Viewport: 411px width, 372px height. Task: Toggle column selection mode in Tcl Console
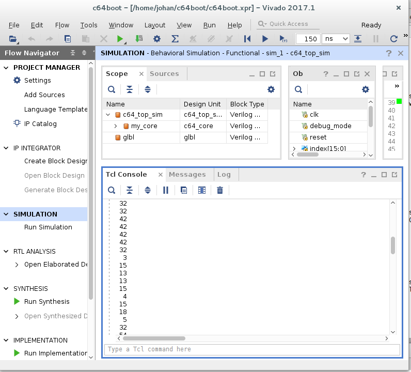click(x=202, y=190)
